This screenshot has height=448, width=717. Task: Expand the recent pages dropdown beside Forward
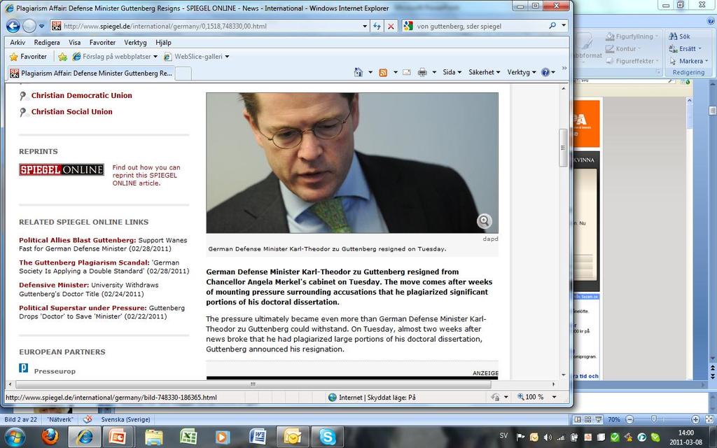tap(41, 26)
